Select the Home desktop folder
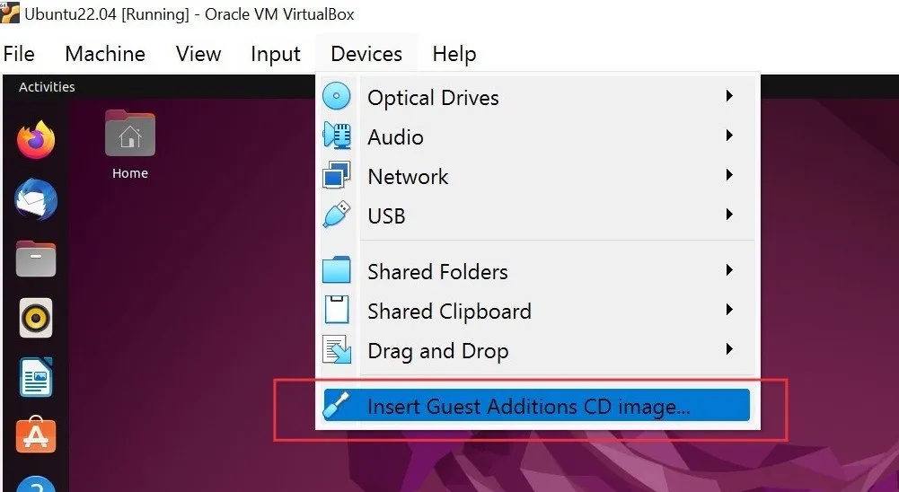The height and width of the screenshot is (492, 899). 130,144
